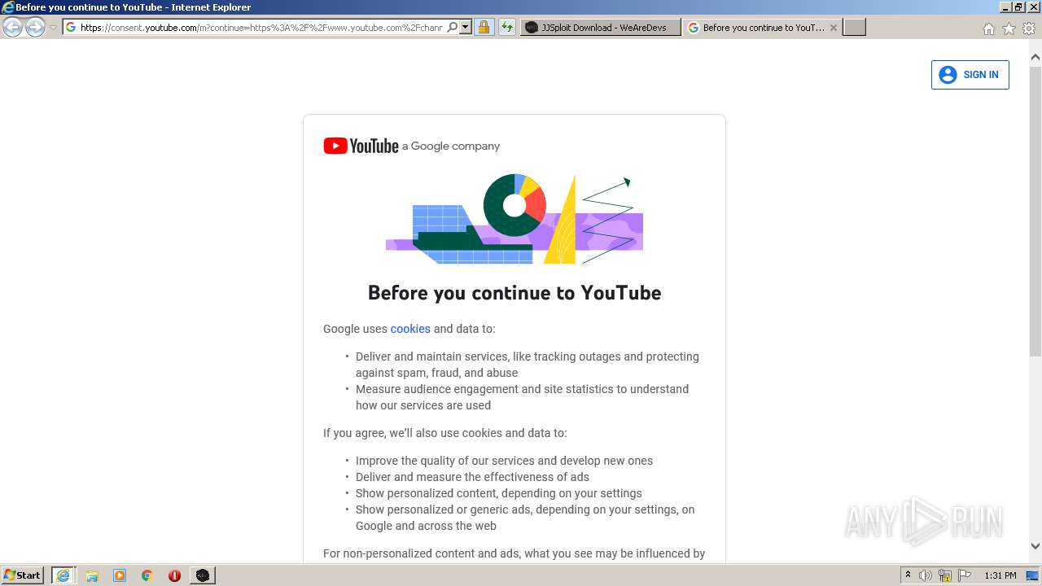Click 'Deliver and measure the effectiveness of ads' text
Image resolution: width=1042 pixels, height=586 pixels.
coord(472,477)
